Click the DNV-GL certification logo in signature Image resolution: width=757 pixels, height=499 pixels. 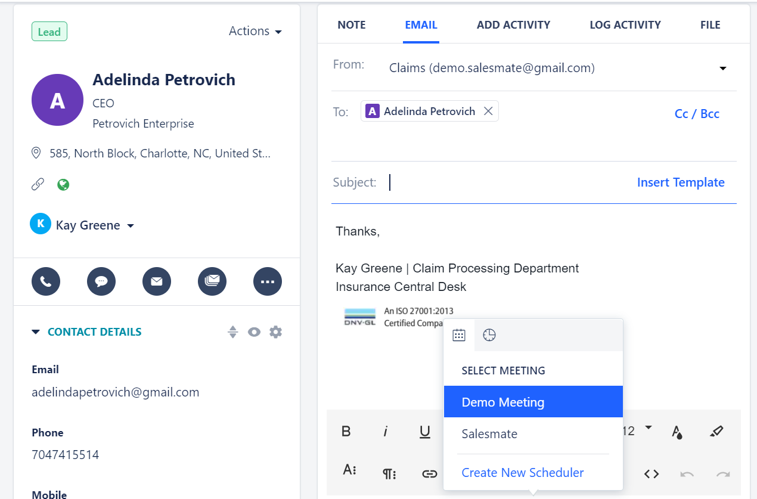click(x=360, y=318)
